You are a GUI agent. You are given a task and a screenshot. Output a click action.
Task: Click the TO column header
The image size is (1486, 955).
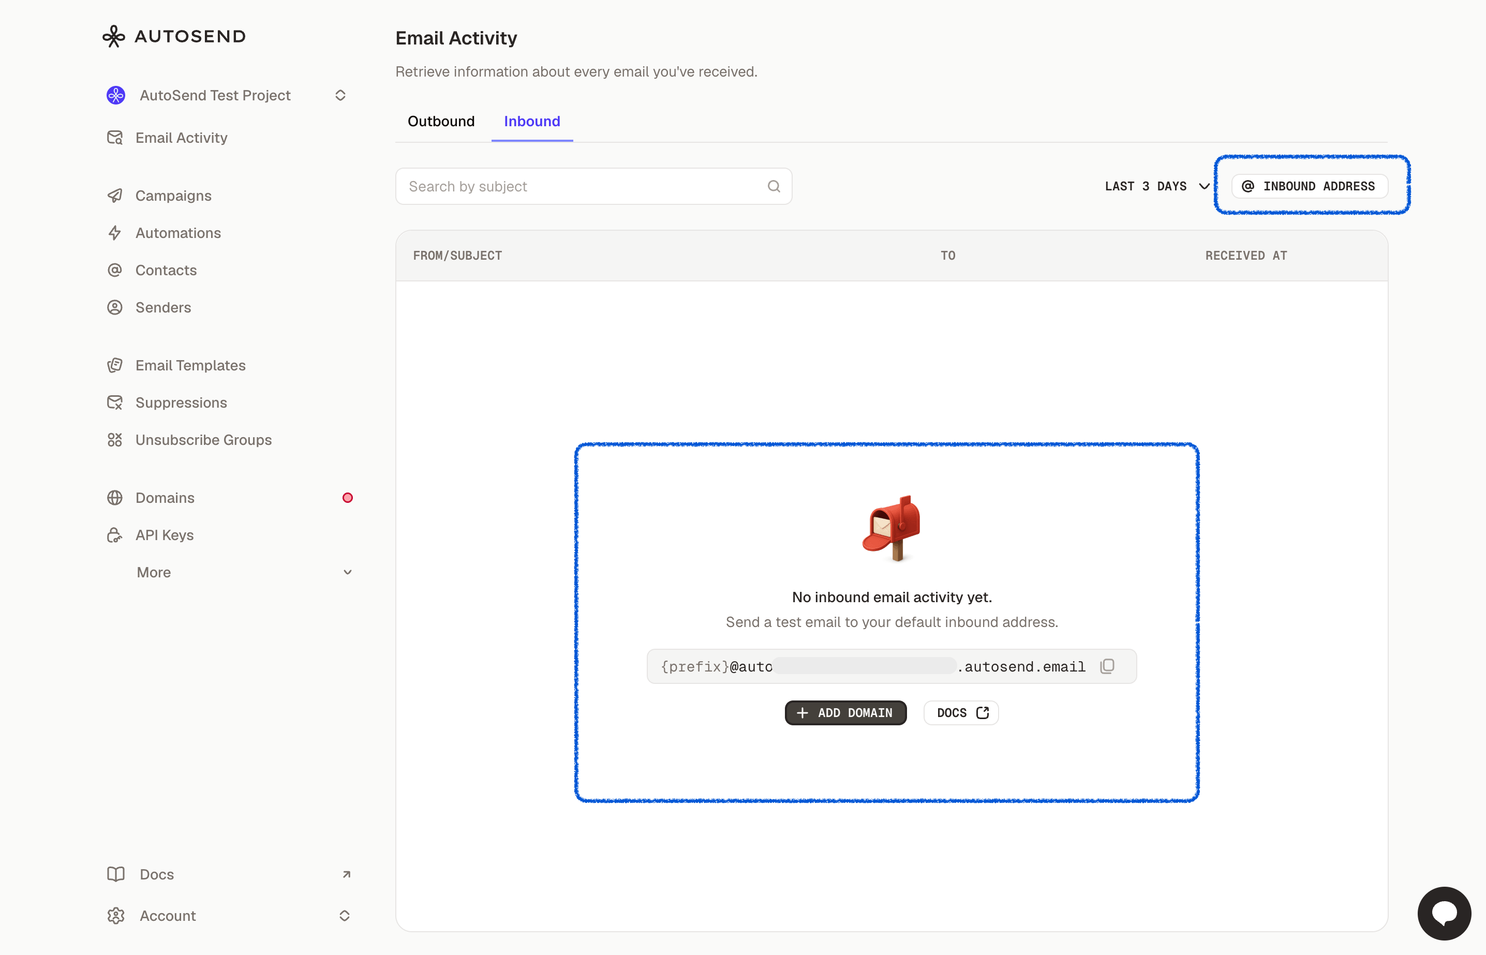(x=948, y=256)
